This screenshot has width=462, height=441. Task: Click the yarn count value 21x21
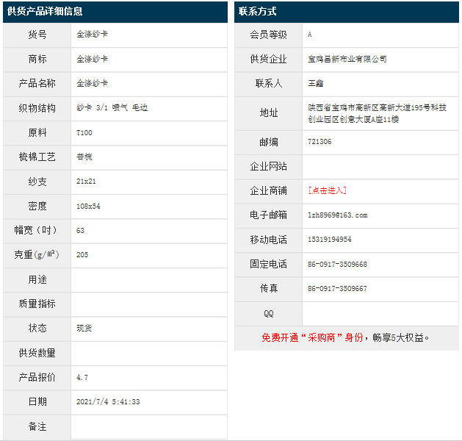[x=86, y=182]
